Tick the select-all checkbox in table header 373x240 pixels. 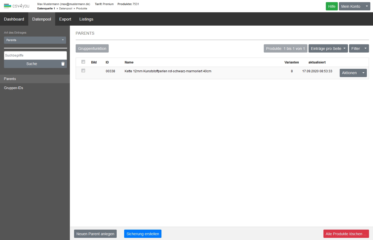click(83, 62)
